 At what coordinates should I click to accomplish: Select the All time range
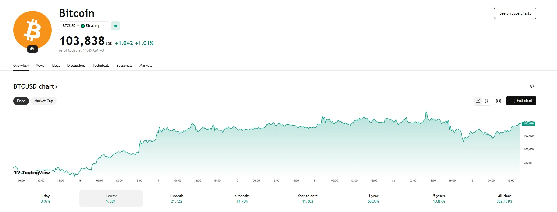[504, 198]
